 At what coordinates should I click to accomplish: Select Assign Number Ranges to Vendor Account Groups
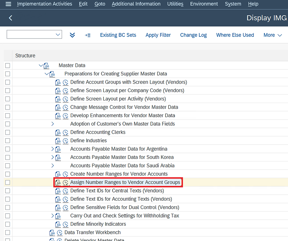125,182
